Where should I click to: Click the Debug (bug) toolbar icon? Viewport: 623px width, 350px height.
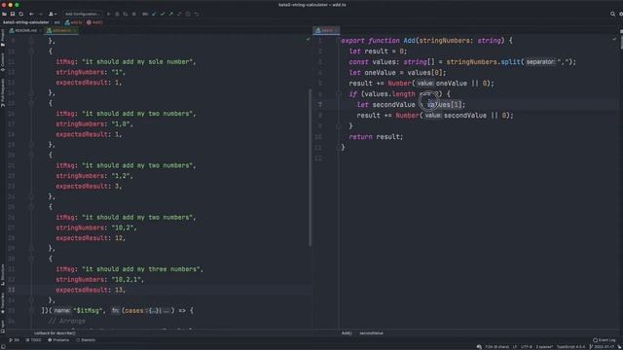pyautogui.click(x=117, y=14)
